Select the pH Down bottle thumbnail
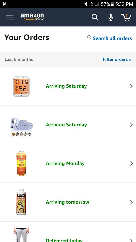136x242 pixels. pos(21,163)
